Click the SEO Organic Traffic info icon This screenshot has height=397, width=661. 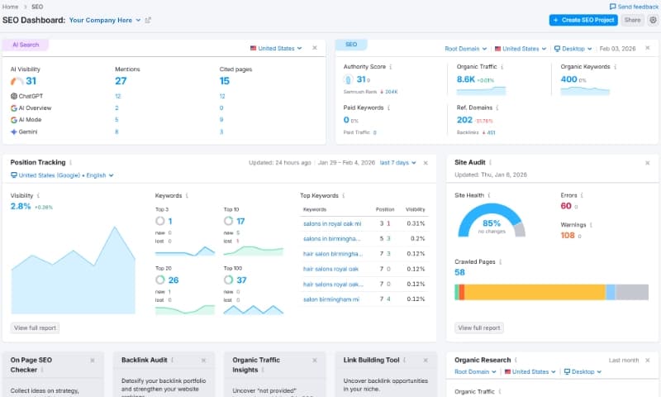502,67
